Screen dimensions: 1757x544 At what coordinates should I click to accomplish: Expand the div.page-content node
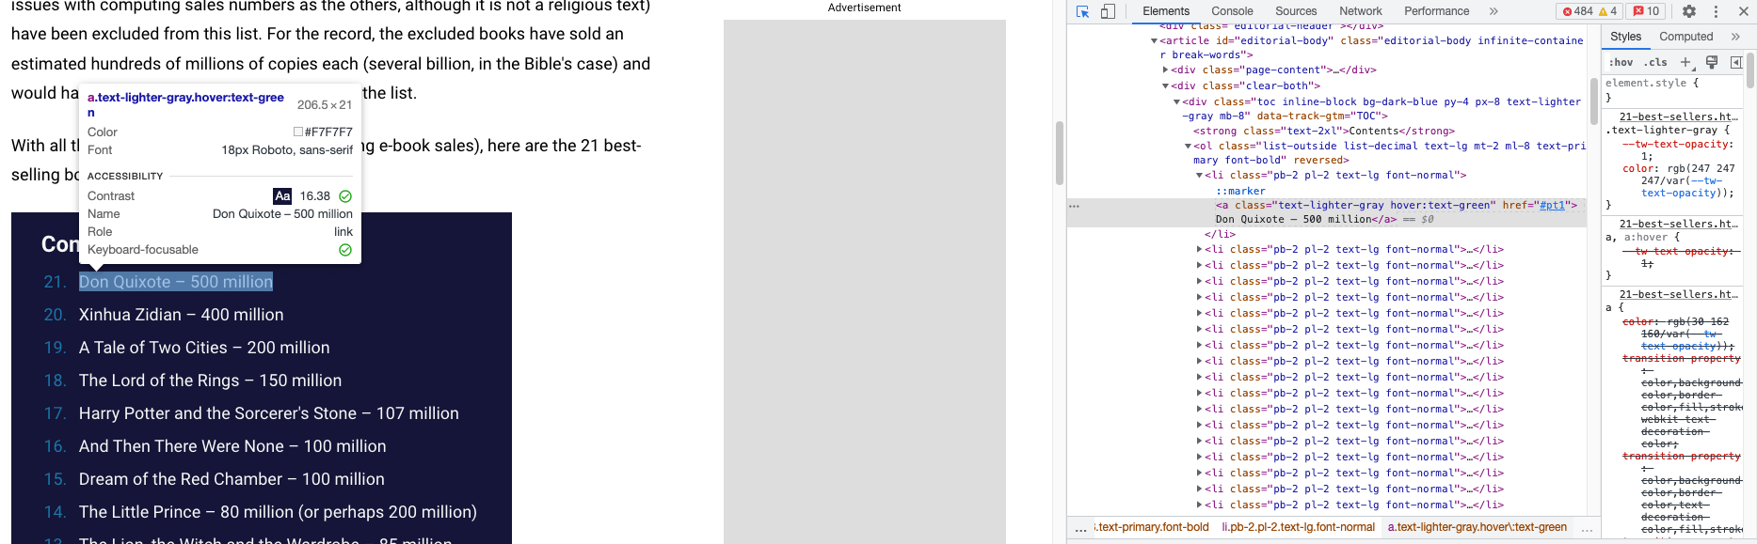coord(1165,70)
